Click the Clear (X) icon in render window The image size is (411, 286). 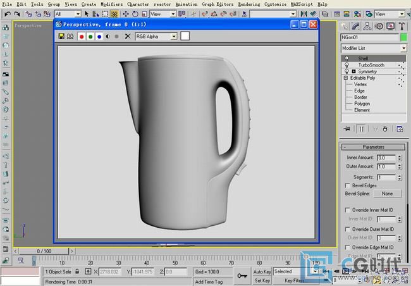tap(128, 37)
